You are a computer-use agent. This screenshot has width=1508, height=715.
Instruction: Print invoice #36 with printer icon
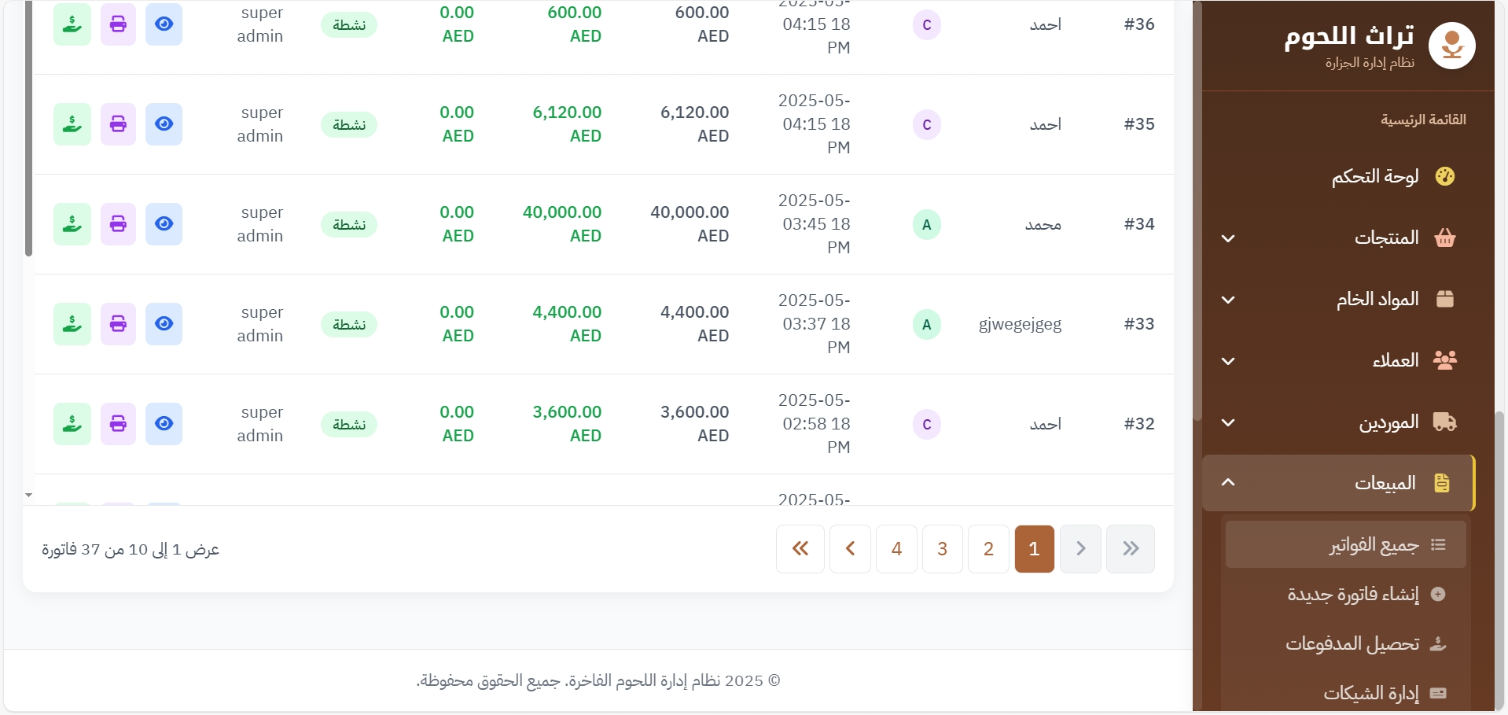[x=118, y=24]
